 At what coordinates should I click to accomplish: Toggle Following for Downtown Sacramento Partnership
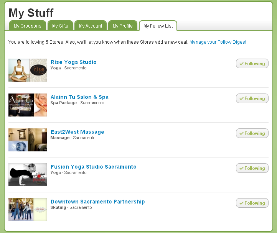tap(252, 203)
